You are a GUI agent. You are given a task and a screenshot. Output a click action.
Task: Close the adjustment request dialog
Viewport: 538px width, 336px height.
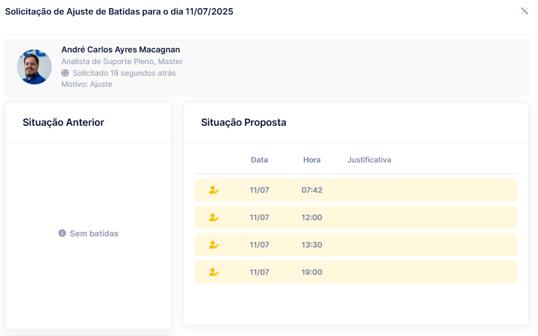[524, 11]
